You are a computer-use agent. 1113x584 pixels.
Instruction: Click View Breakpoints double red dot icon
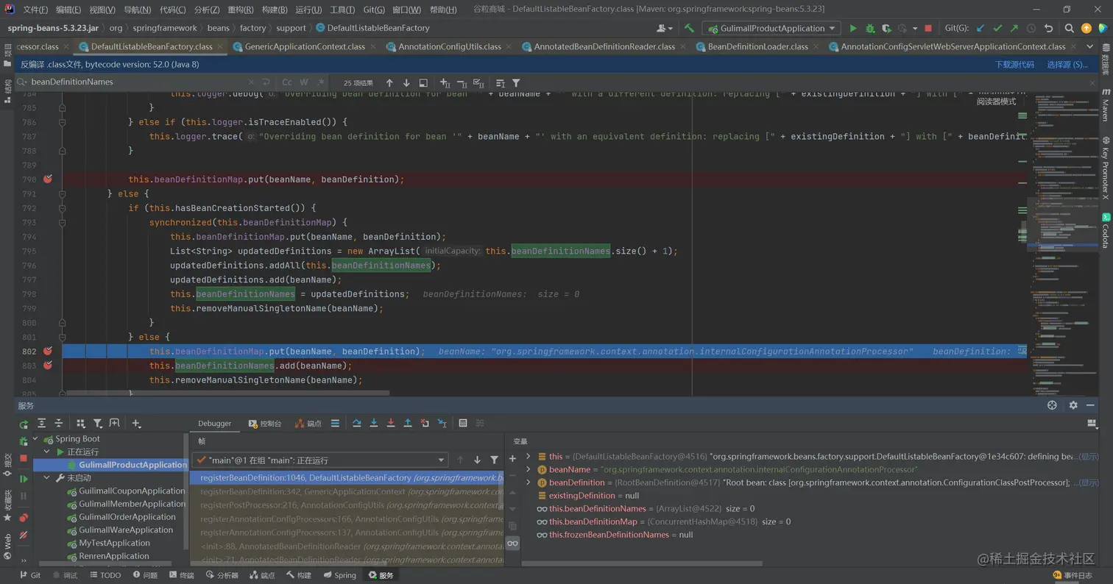pyautogui.click(x=24, y=518)
